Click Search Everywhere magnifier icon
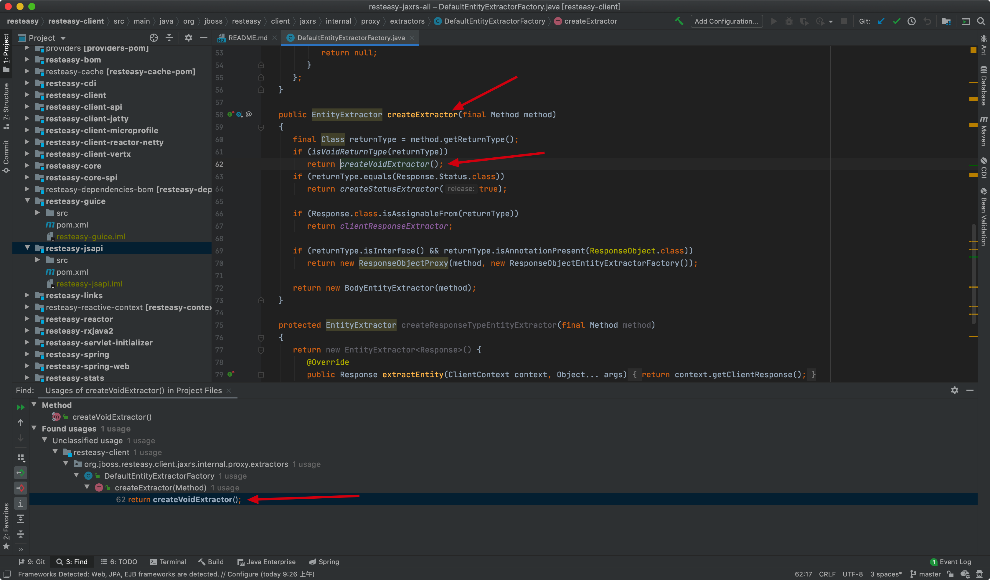Image resolution: width=990 pixels, height=580 pixels. pos(981,21)
